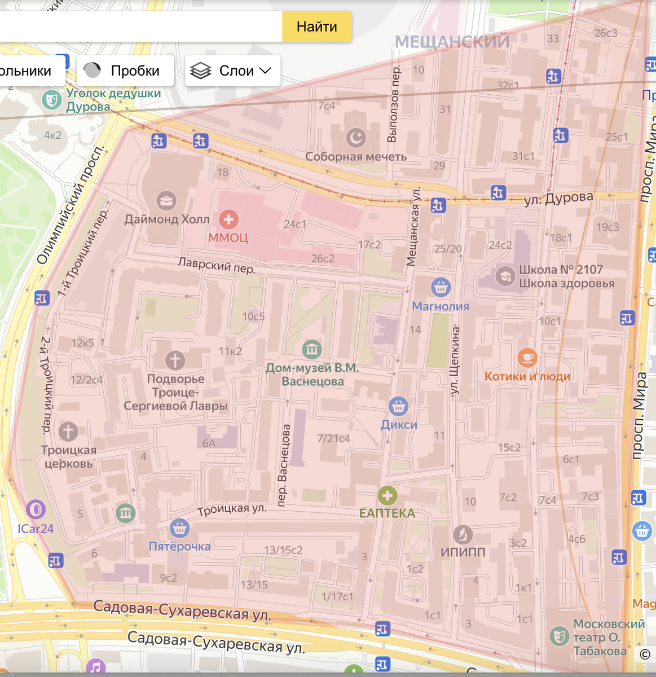Click house number 26с2 on Лаврский пер.
Screen dimensions: 656x677
tap(323, 258)
